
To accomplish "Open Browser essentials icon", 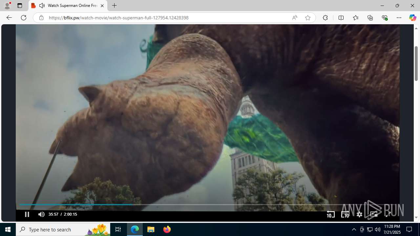I will coord(385,18).
